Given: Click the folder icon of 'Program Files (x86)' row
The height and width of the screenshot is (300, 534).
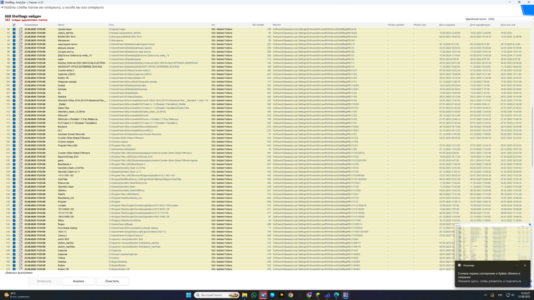Looking at the screenshot, I should 20,145.
